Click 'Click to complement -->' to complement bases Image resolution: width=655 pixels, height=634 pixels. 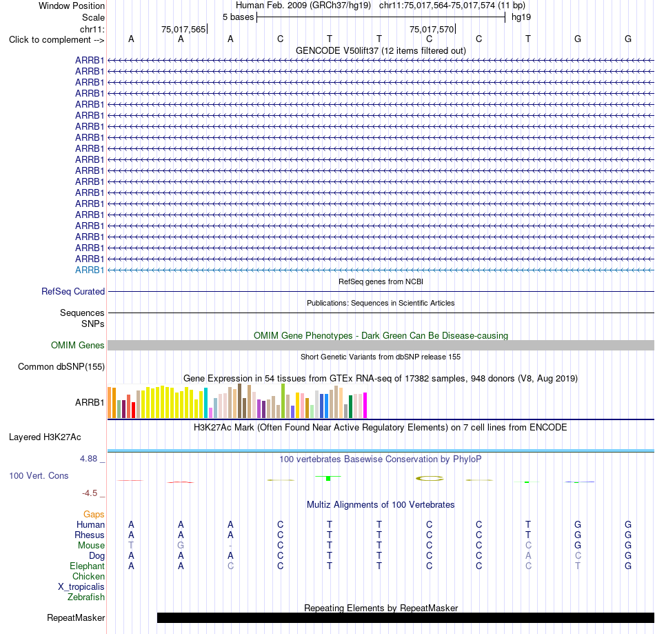coord(57,40)
